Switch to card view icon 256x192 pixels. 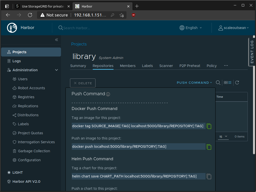point(226,82)
